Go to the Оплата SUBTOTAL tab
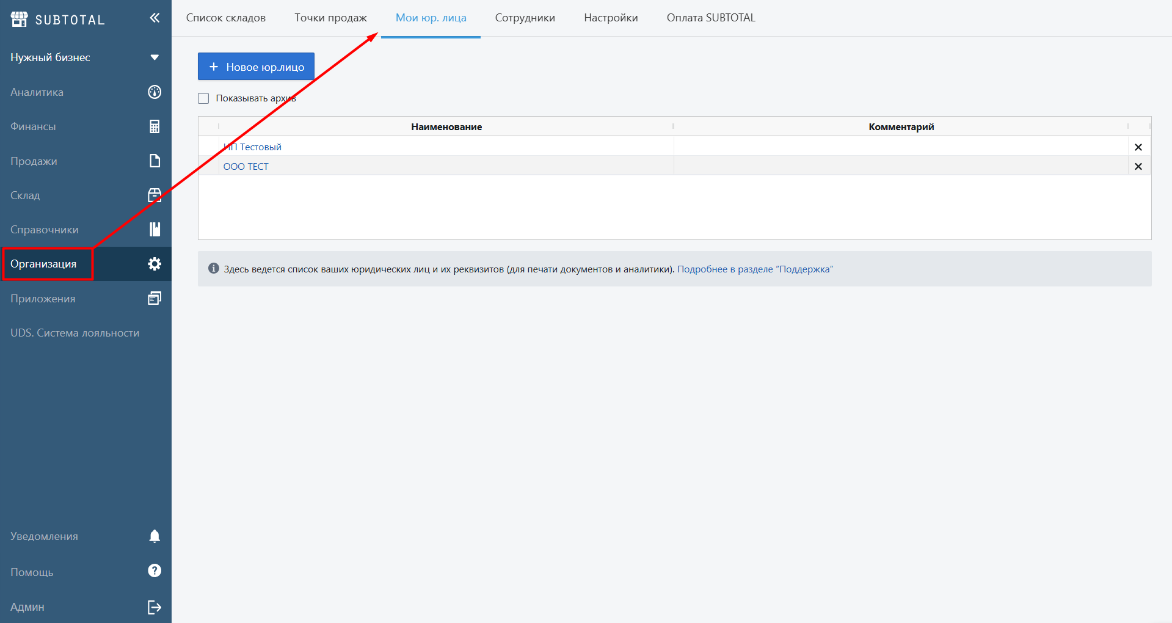This screenshot has height=623, width=1172. pos(710,18)
